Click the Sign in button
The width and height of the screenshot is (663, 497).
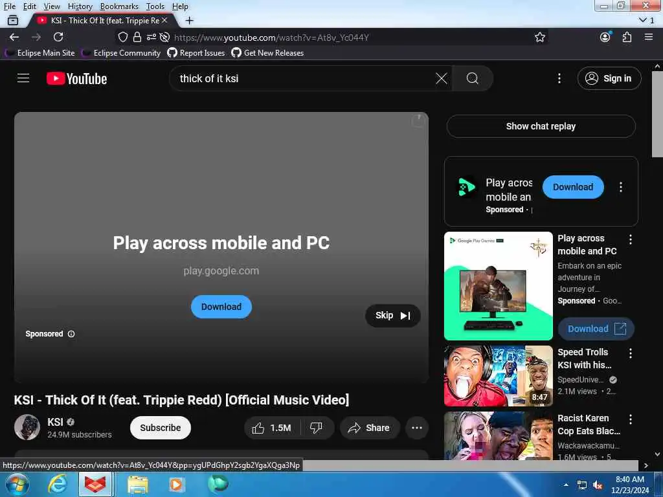click(x=609, y=78)
